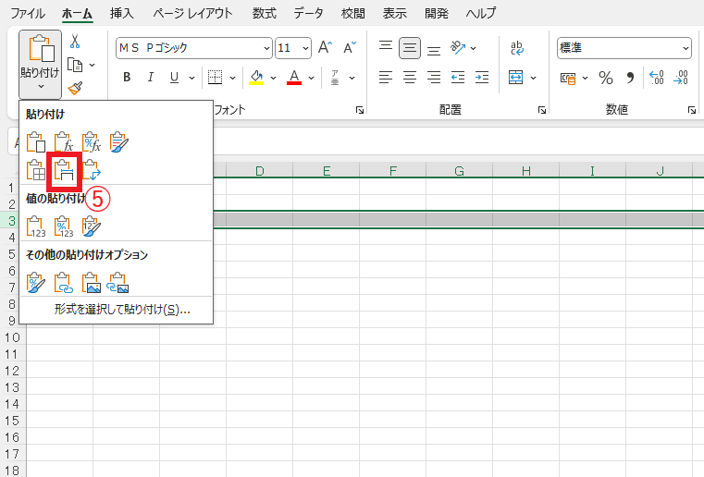Open the font name dropdown
This screenshot has width=704, height=477.
point(266,48)
